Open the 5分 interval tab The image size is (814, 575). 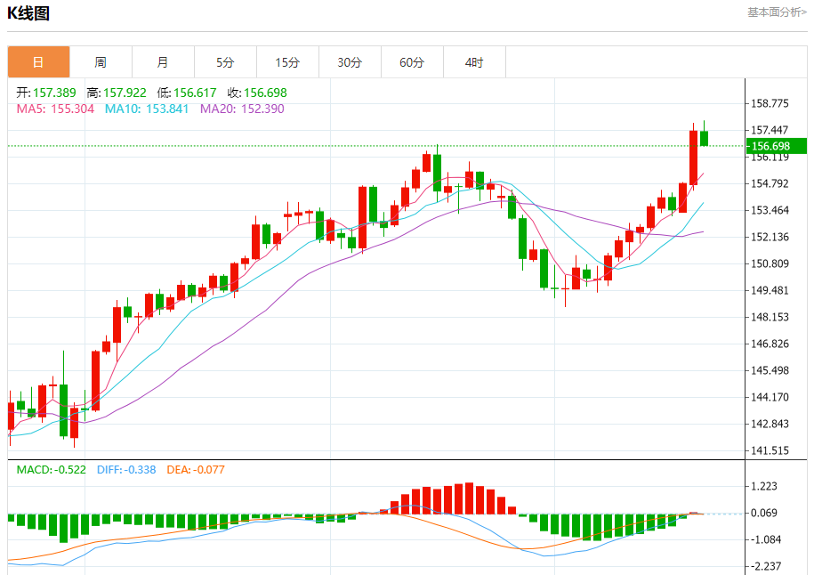(x=225, y=62)
